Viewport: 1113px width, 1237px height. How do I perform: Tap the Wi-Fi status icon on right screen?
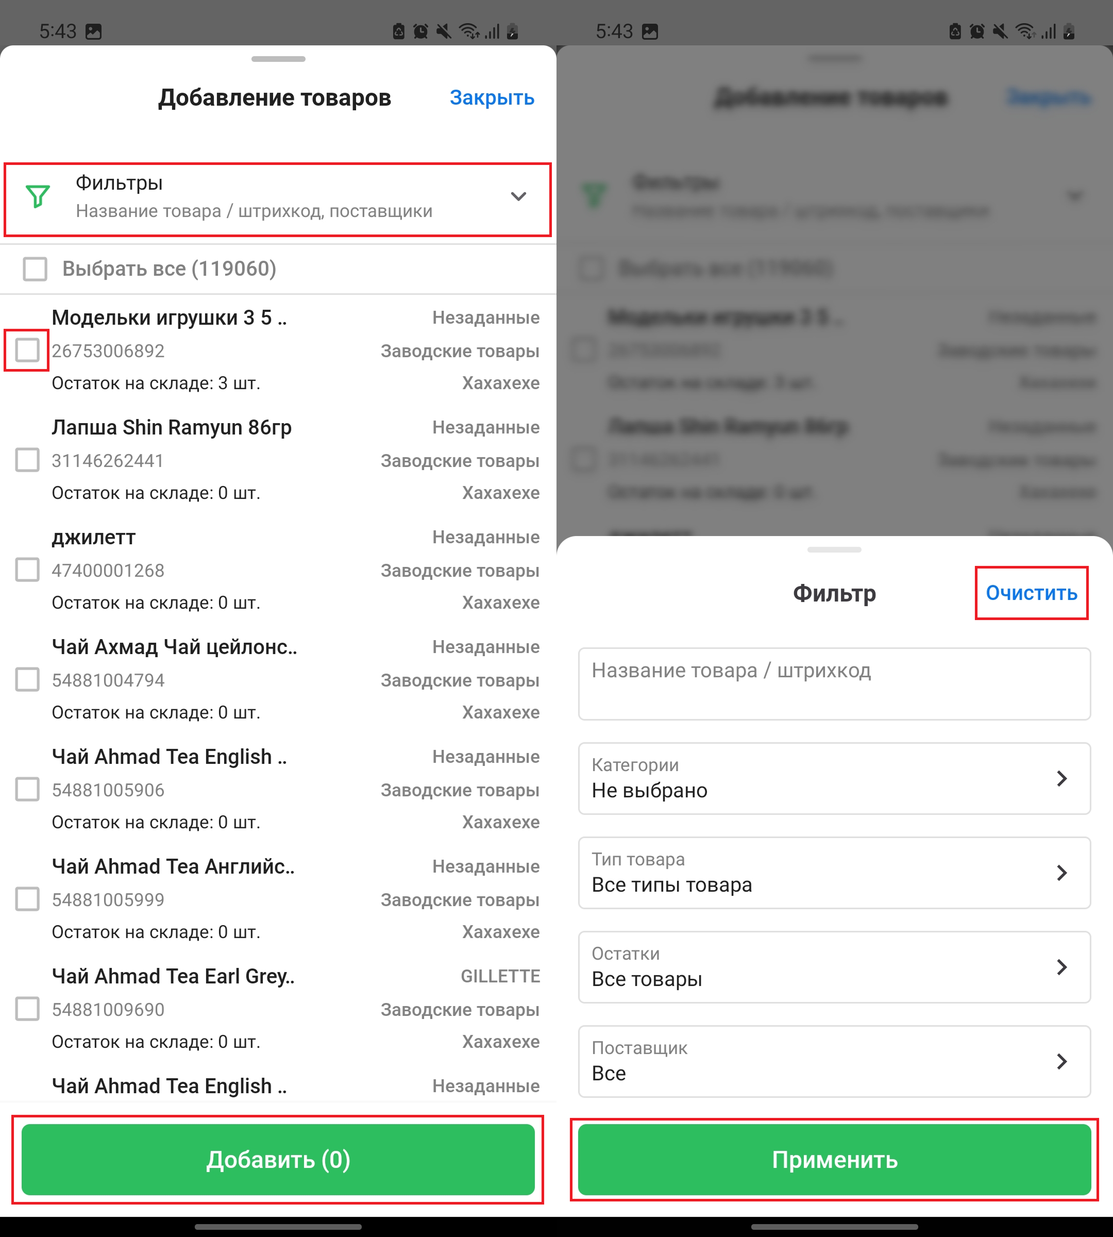click(x=1025, y=31)
